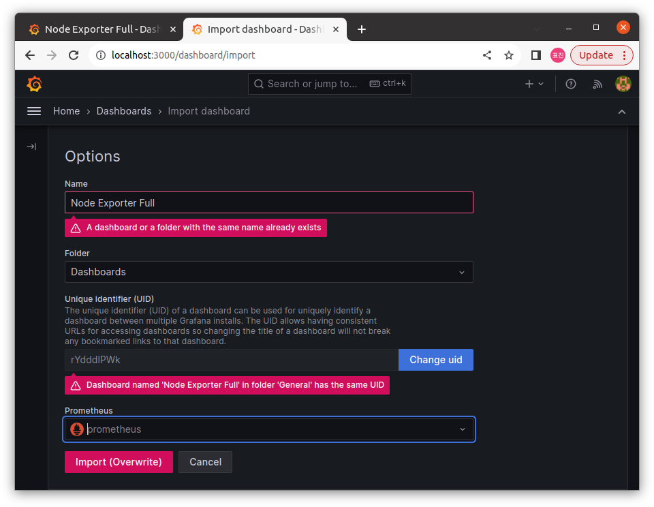Click Import (Overwrite) button
The image size is (654, 507).
click(x=119, y=462)
